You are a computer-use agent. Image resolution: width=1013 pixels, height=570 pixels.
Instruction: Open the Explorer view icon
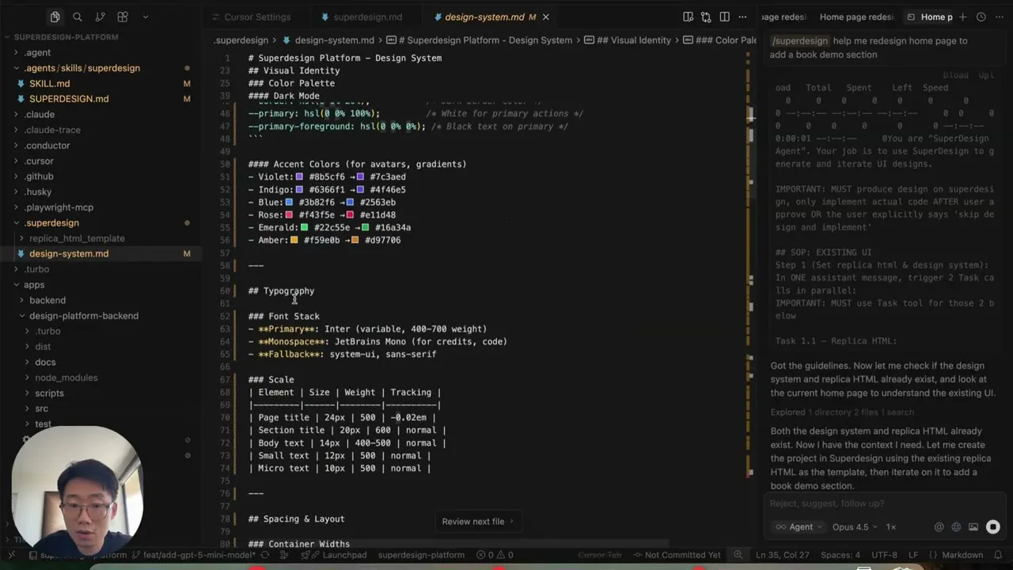(x=55, y=17)
